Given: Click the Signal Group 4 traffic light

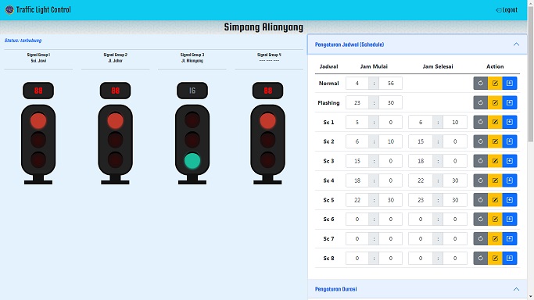Looking at the screenshot, I should coord(267,145).
